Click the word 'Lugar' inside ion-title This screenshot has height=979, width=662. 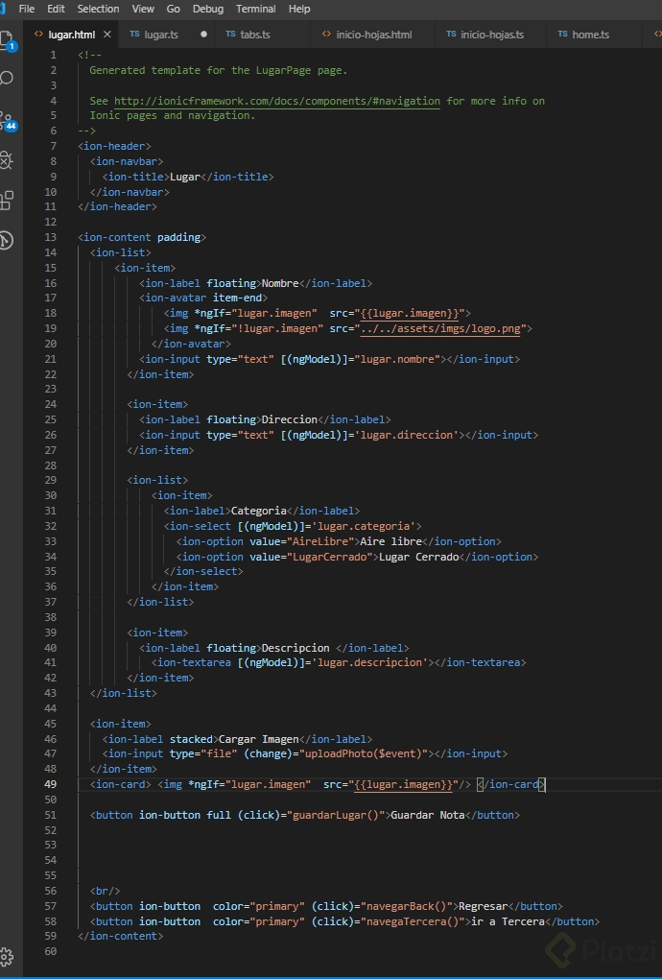point(184,177)
